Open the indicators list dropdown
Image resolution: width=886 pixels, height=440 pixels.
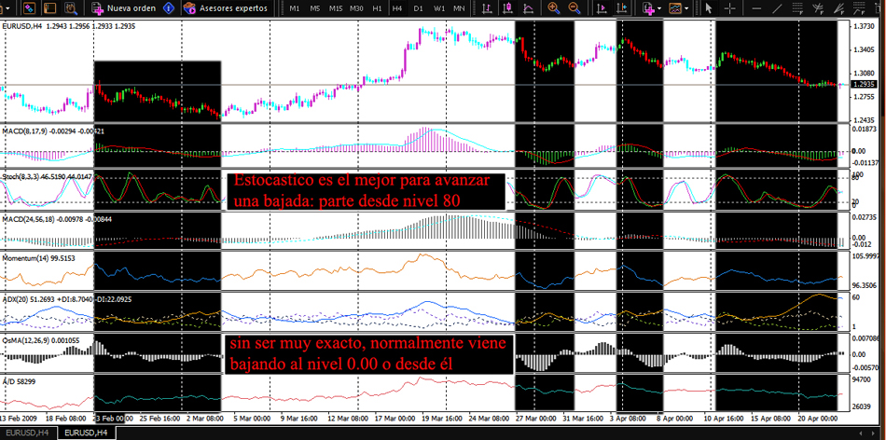[x=660, y=7]
